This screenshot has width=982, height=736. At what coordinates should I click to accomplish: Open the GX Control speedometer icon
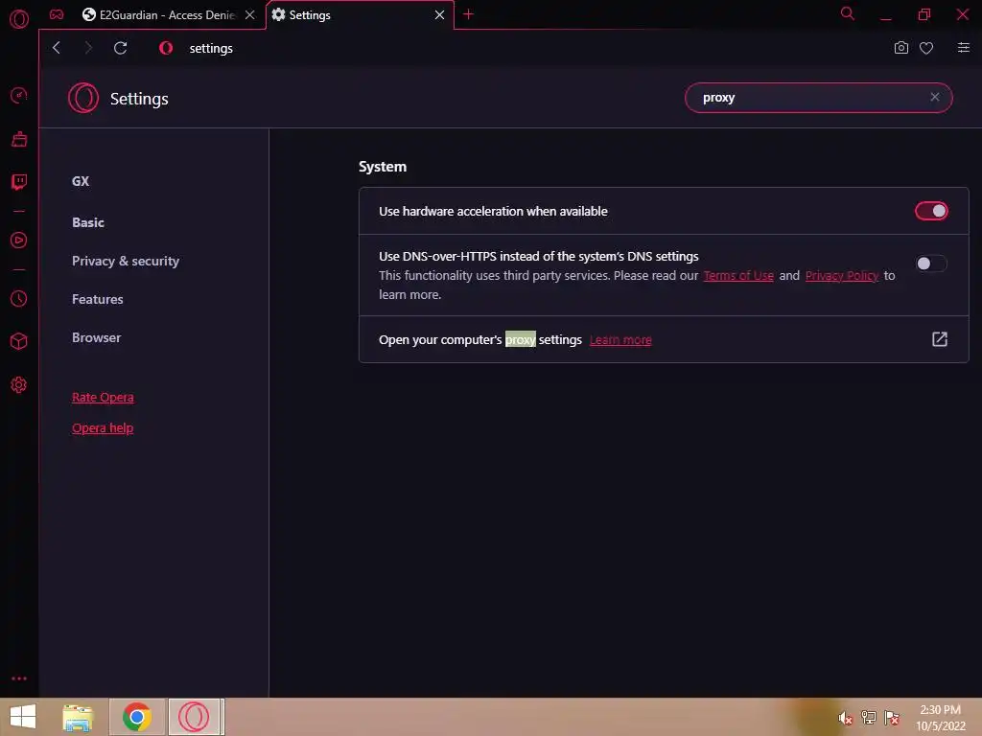(x=19, y=96)
